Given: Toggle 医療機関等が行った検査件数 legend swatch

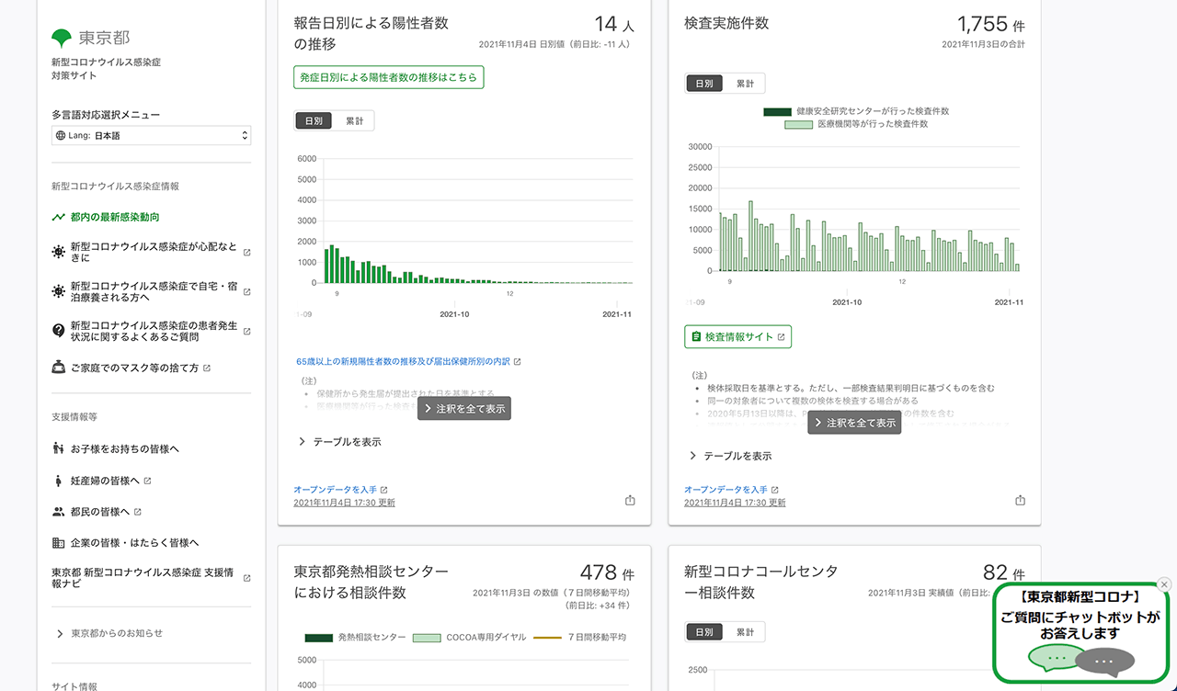Looking at the screenshot, I should [798, 124].
